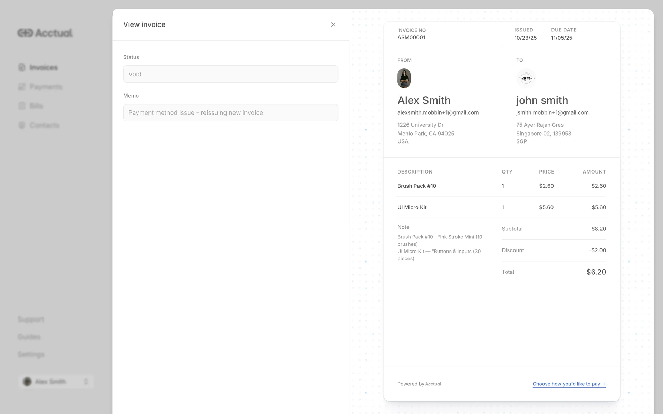Click the Acctual link in footer
The height and width of the screenshot is (414, 663).
pos(433,384)
